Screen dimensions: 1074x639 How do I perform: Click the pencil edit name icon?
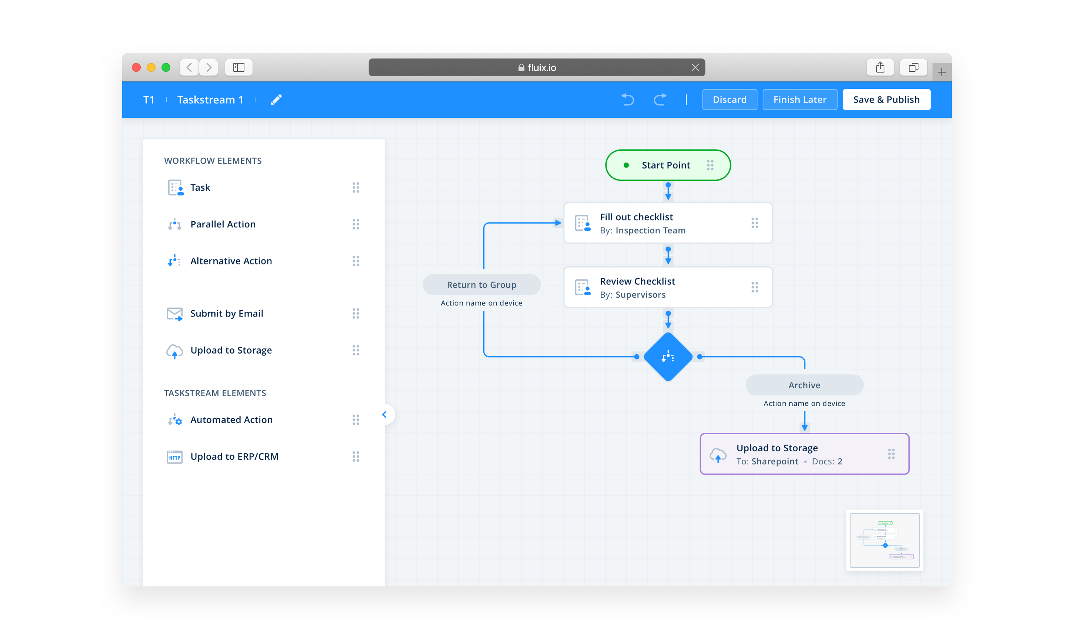click(276, 100)
